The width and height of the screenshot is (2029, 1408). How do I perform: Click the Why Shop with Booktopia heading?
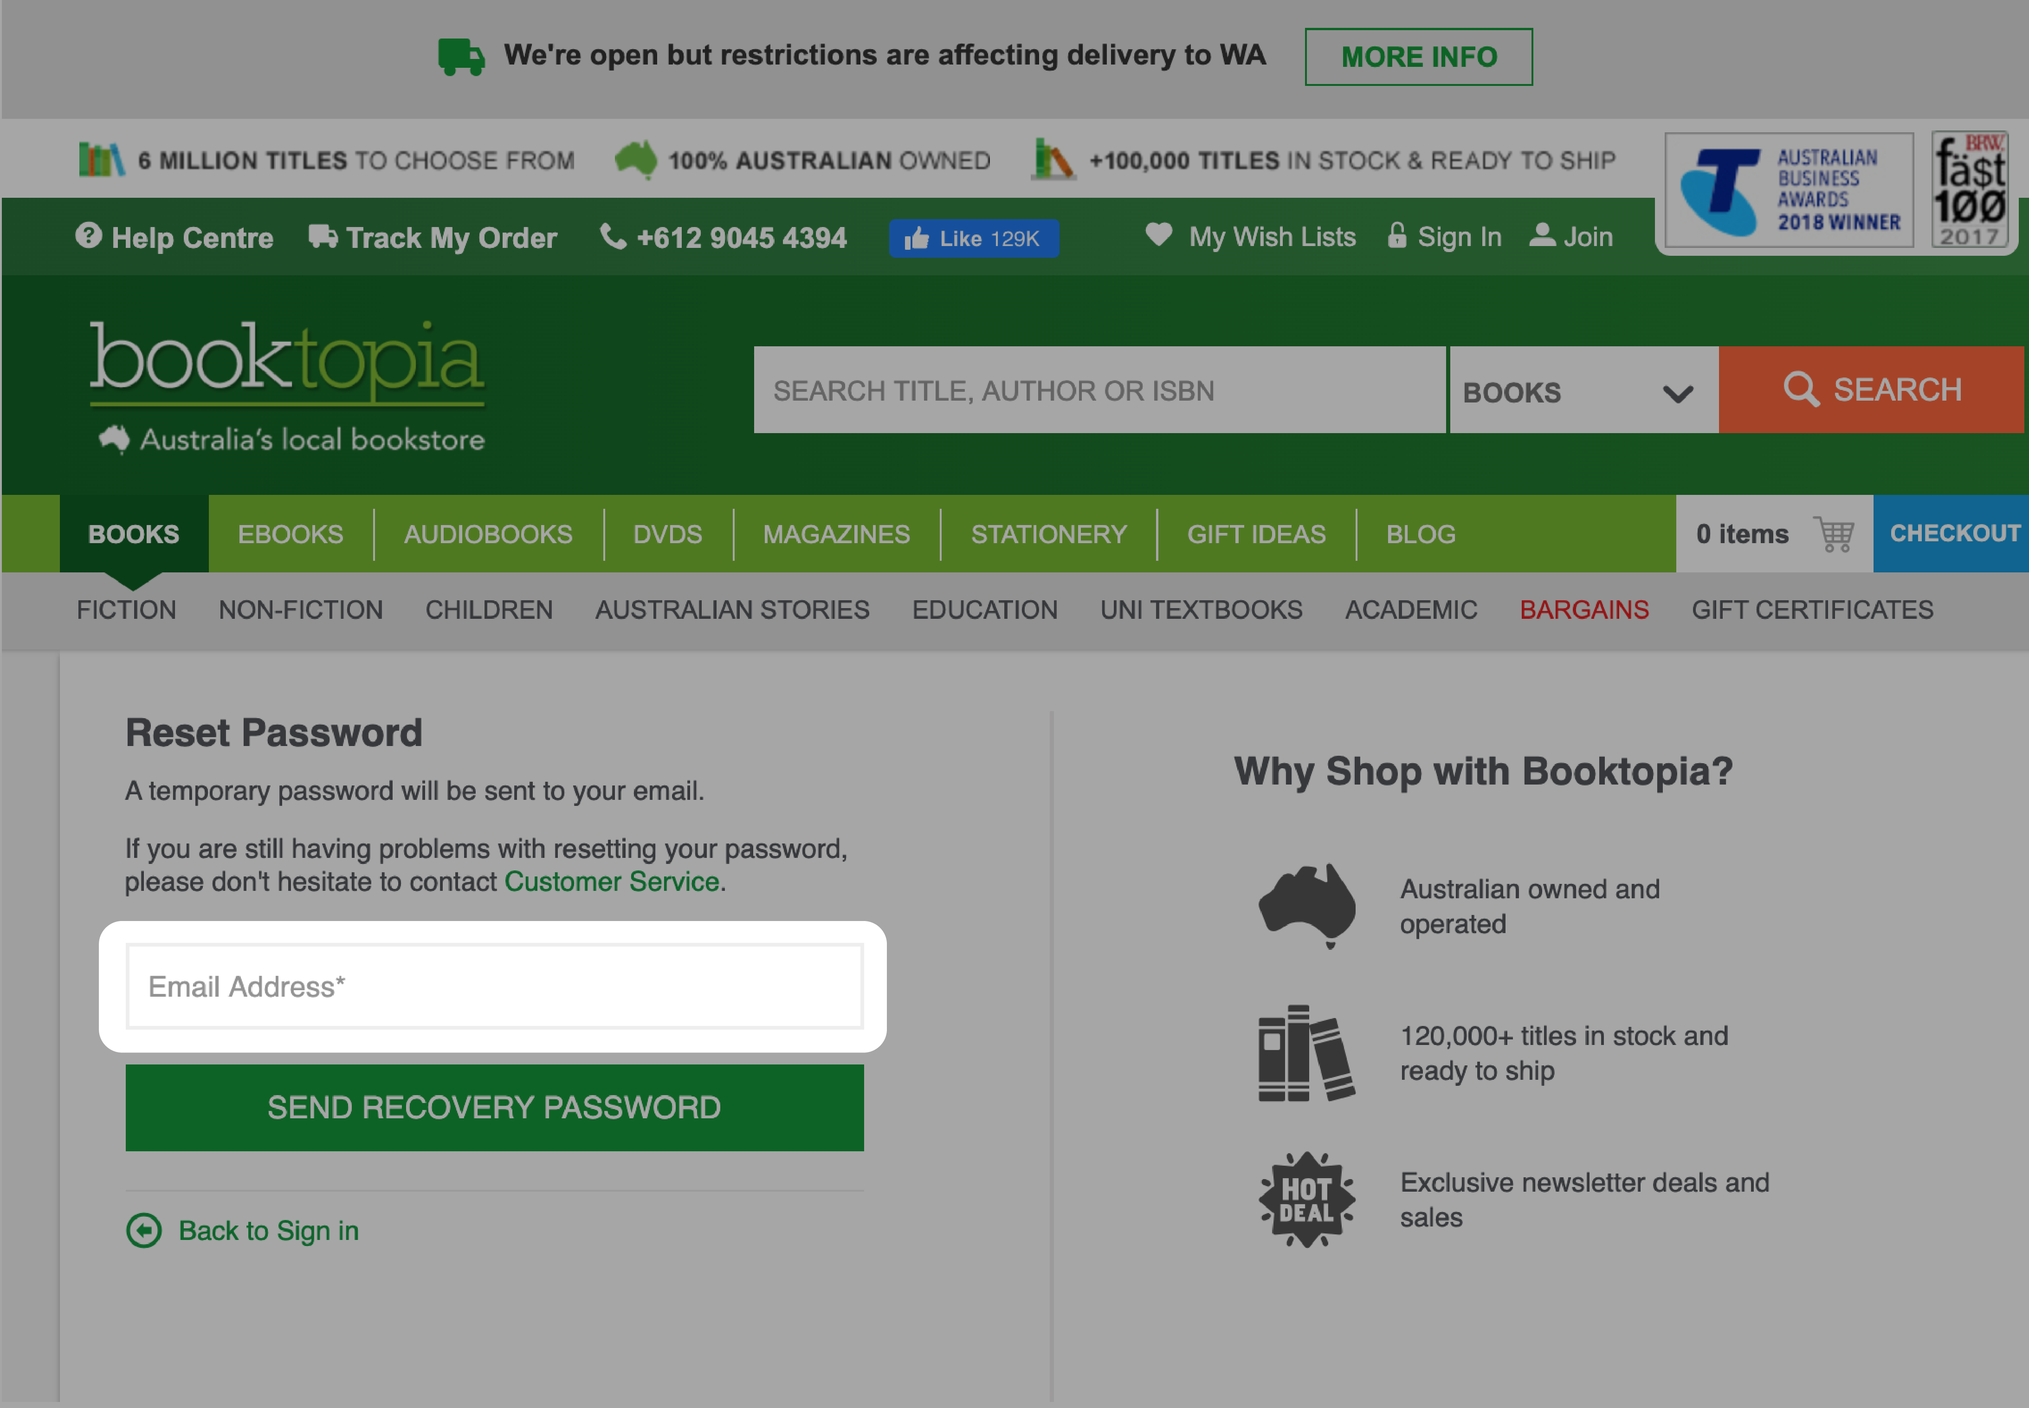tap(1483, 771)
